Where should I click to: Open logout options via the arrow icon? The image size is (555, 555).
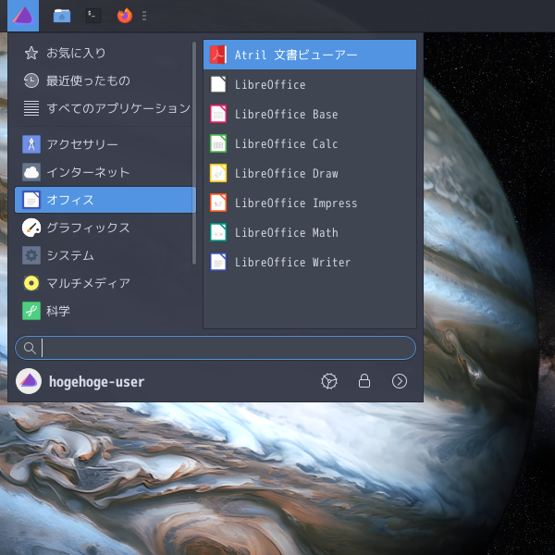400,381
